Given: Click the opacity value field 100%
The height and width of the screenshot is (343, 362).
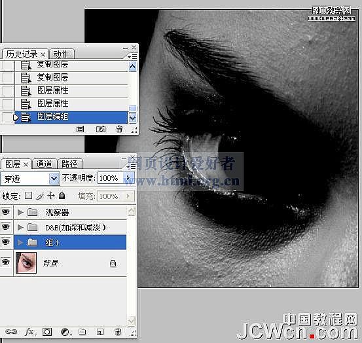Looking at the screenshot, I should [111, 178].
